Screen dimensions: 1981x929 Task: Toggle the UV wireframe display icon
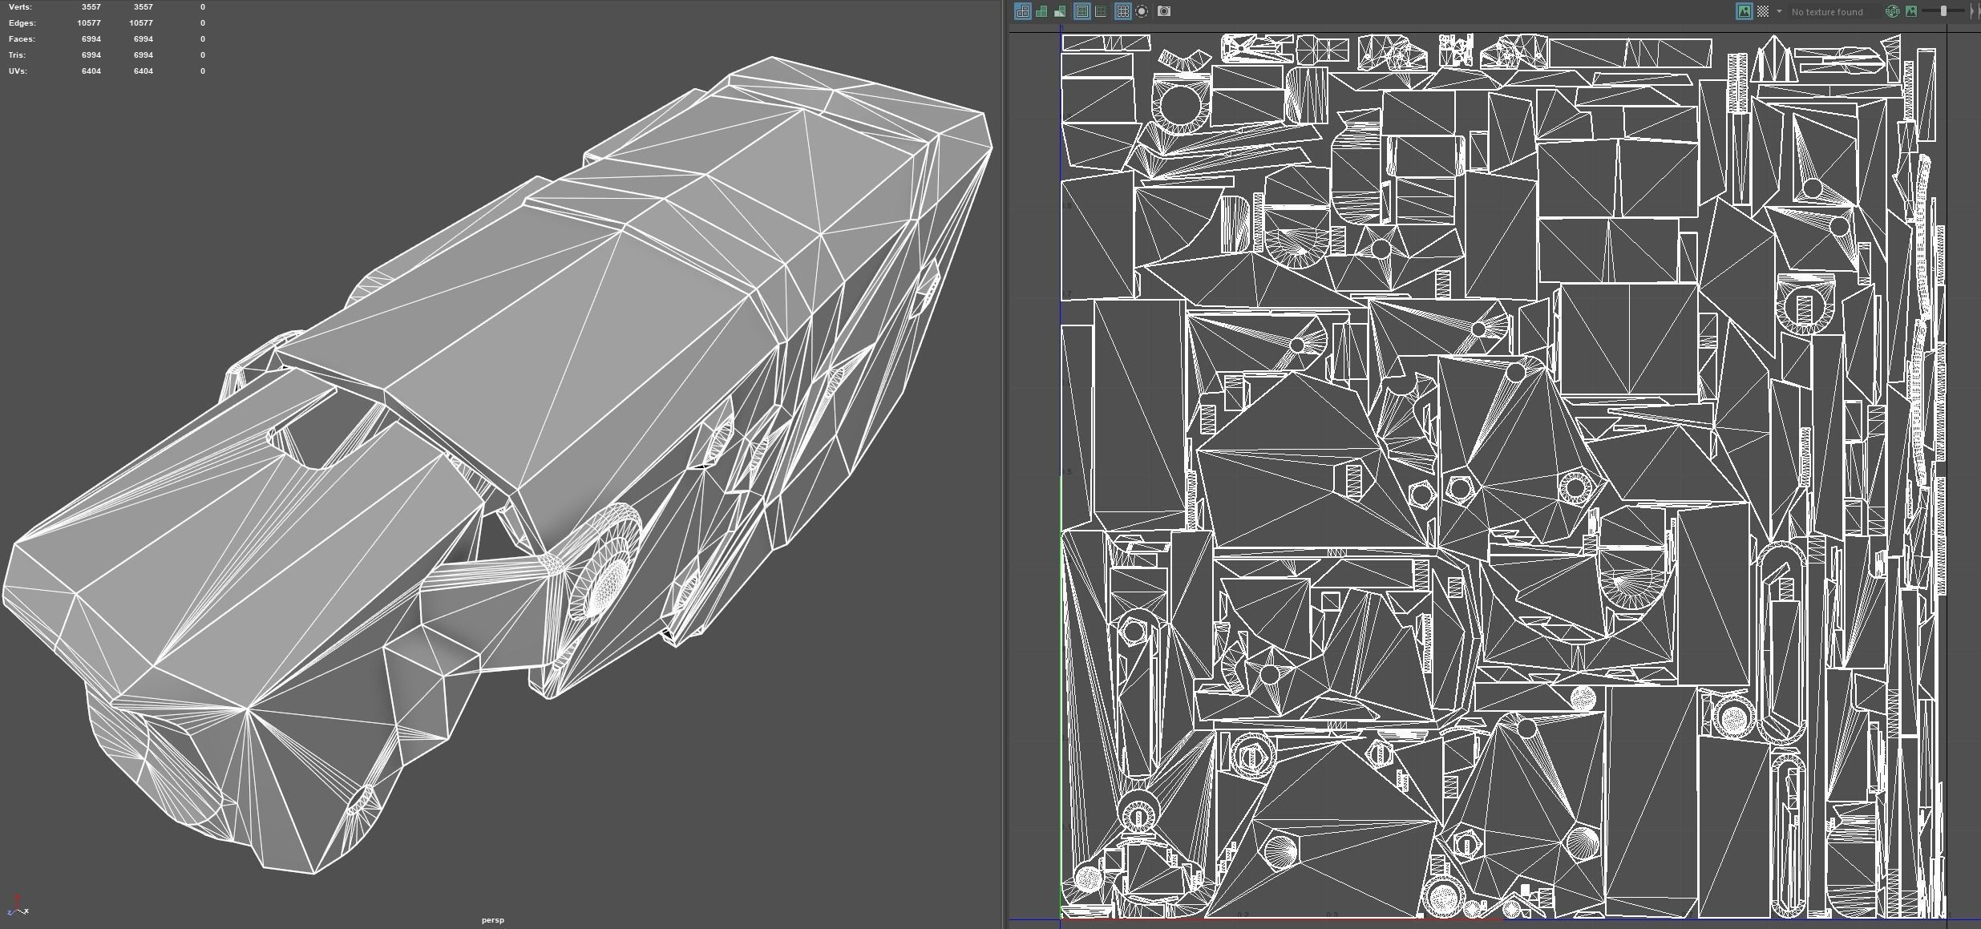click(x=1022, y=11)
